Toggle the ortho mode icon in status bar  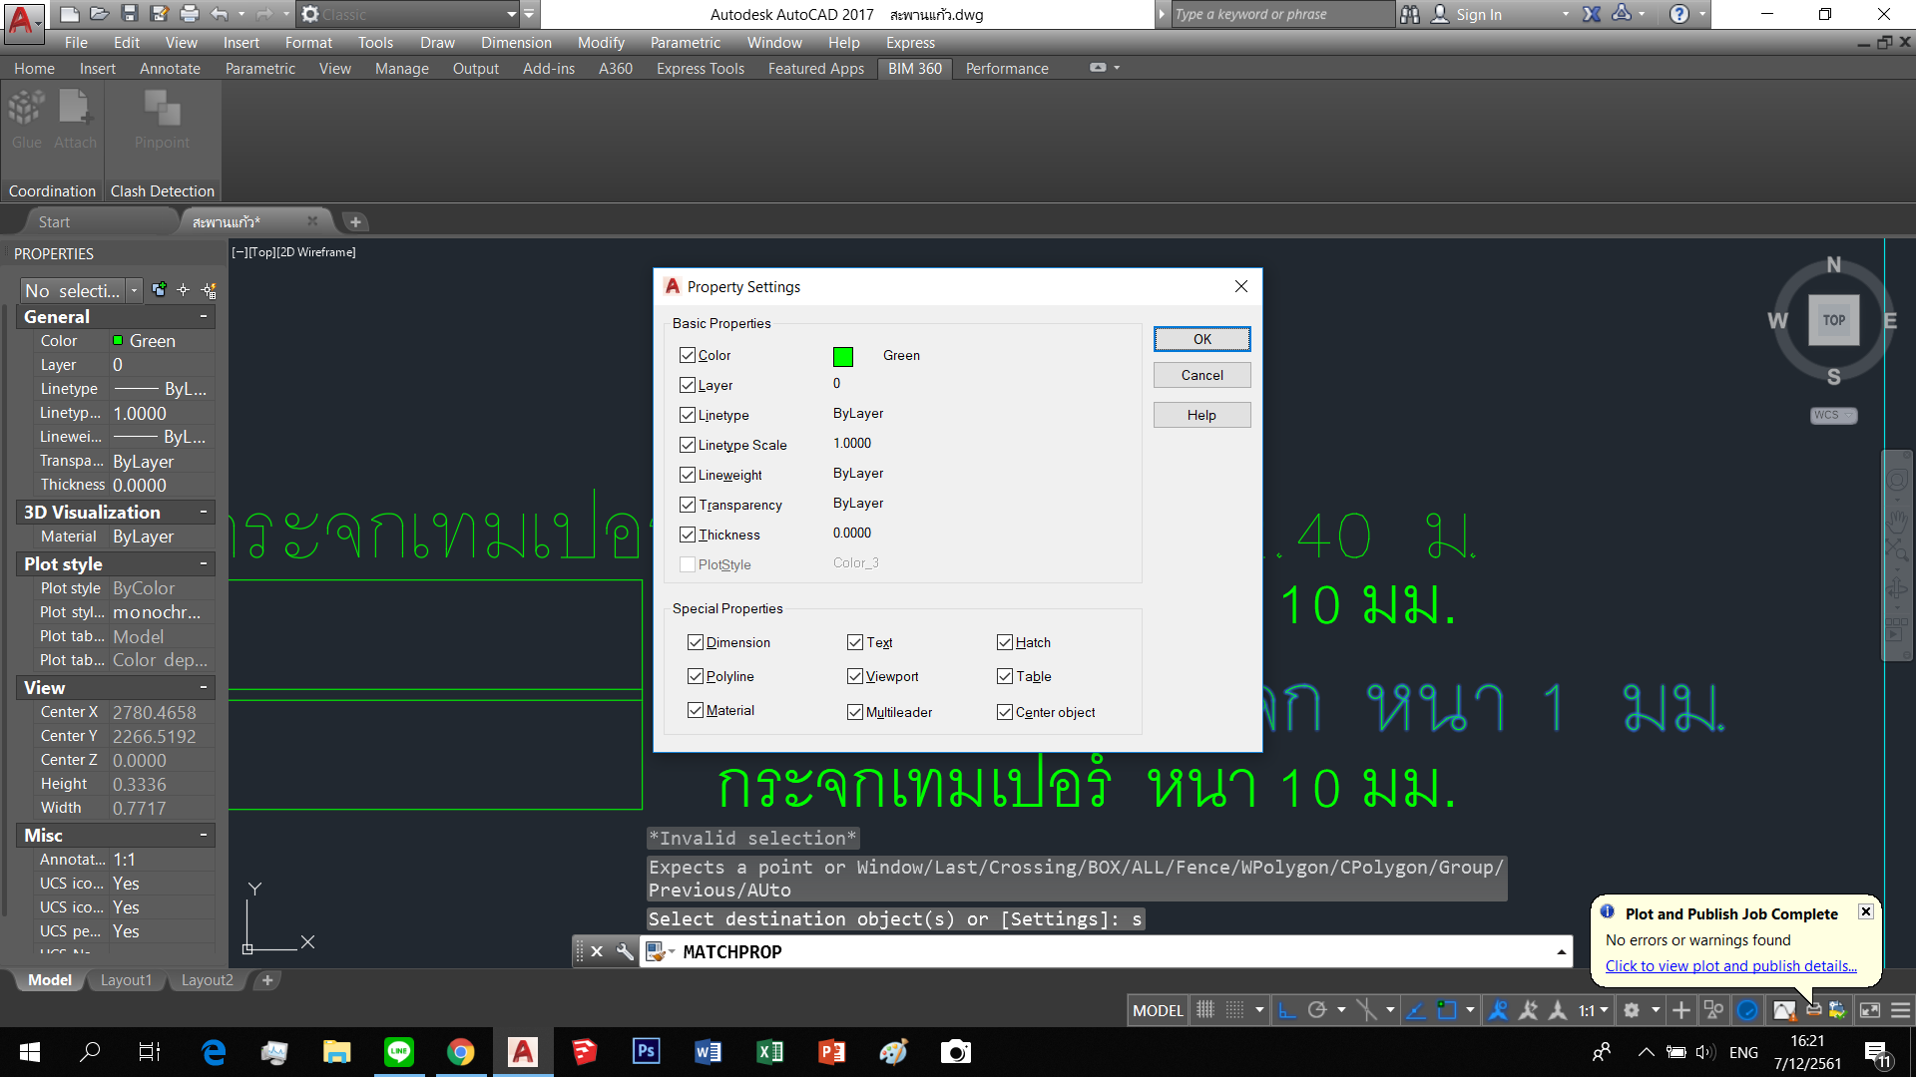coord(1287,1010)
